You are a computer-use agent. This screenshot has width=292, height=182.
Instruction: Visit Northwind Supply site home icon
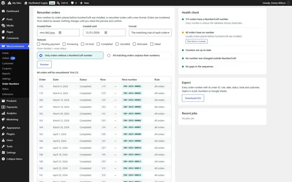(x=26, y=3)
